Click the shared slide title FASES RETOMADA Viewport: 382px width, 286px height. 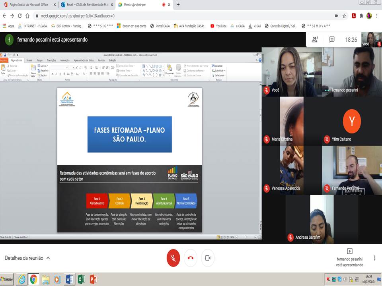[130, 134]
